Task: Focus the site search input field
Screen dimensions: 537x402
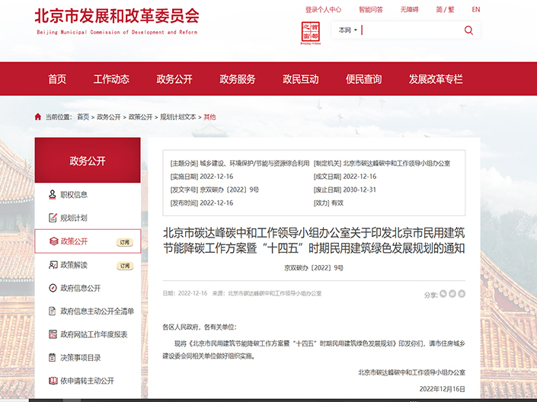Action: tap(411, 30)
